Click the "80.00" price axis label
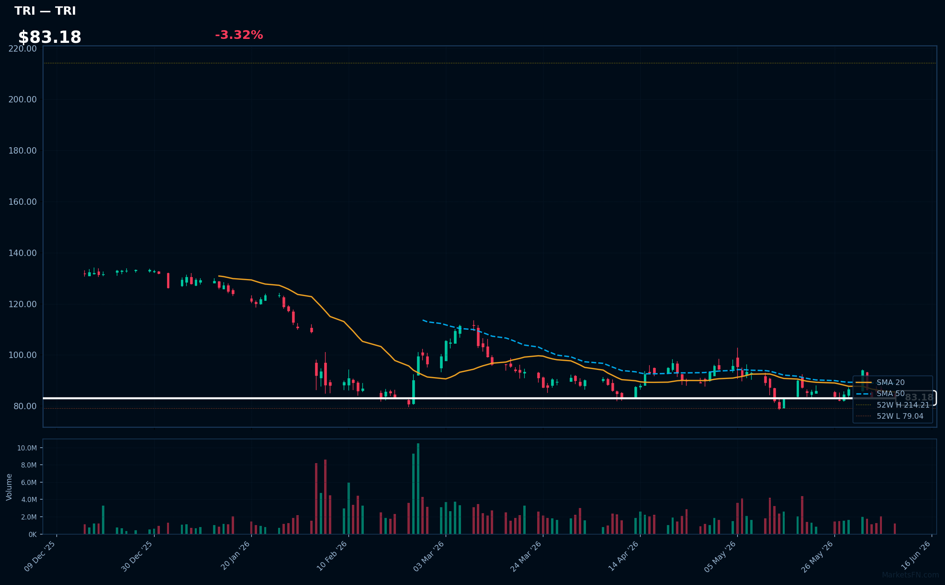Viewport: 945px width, 585px height. (x=25, y=406)
